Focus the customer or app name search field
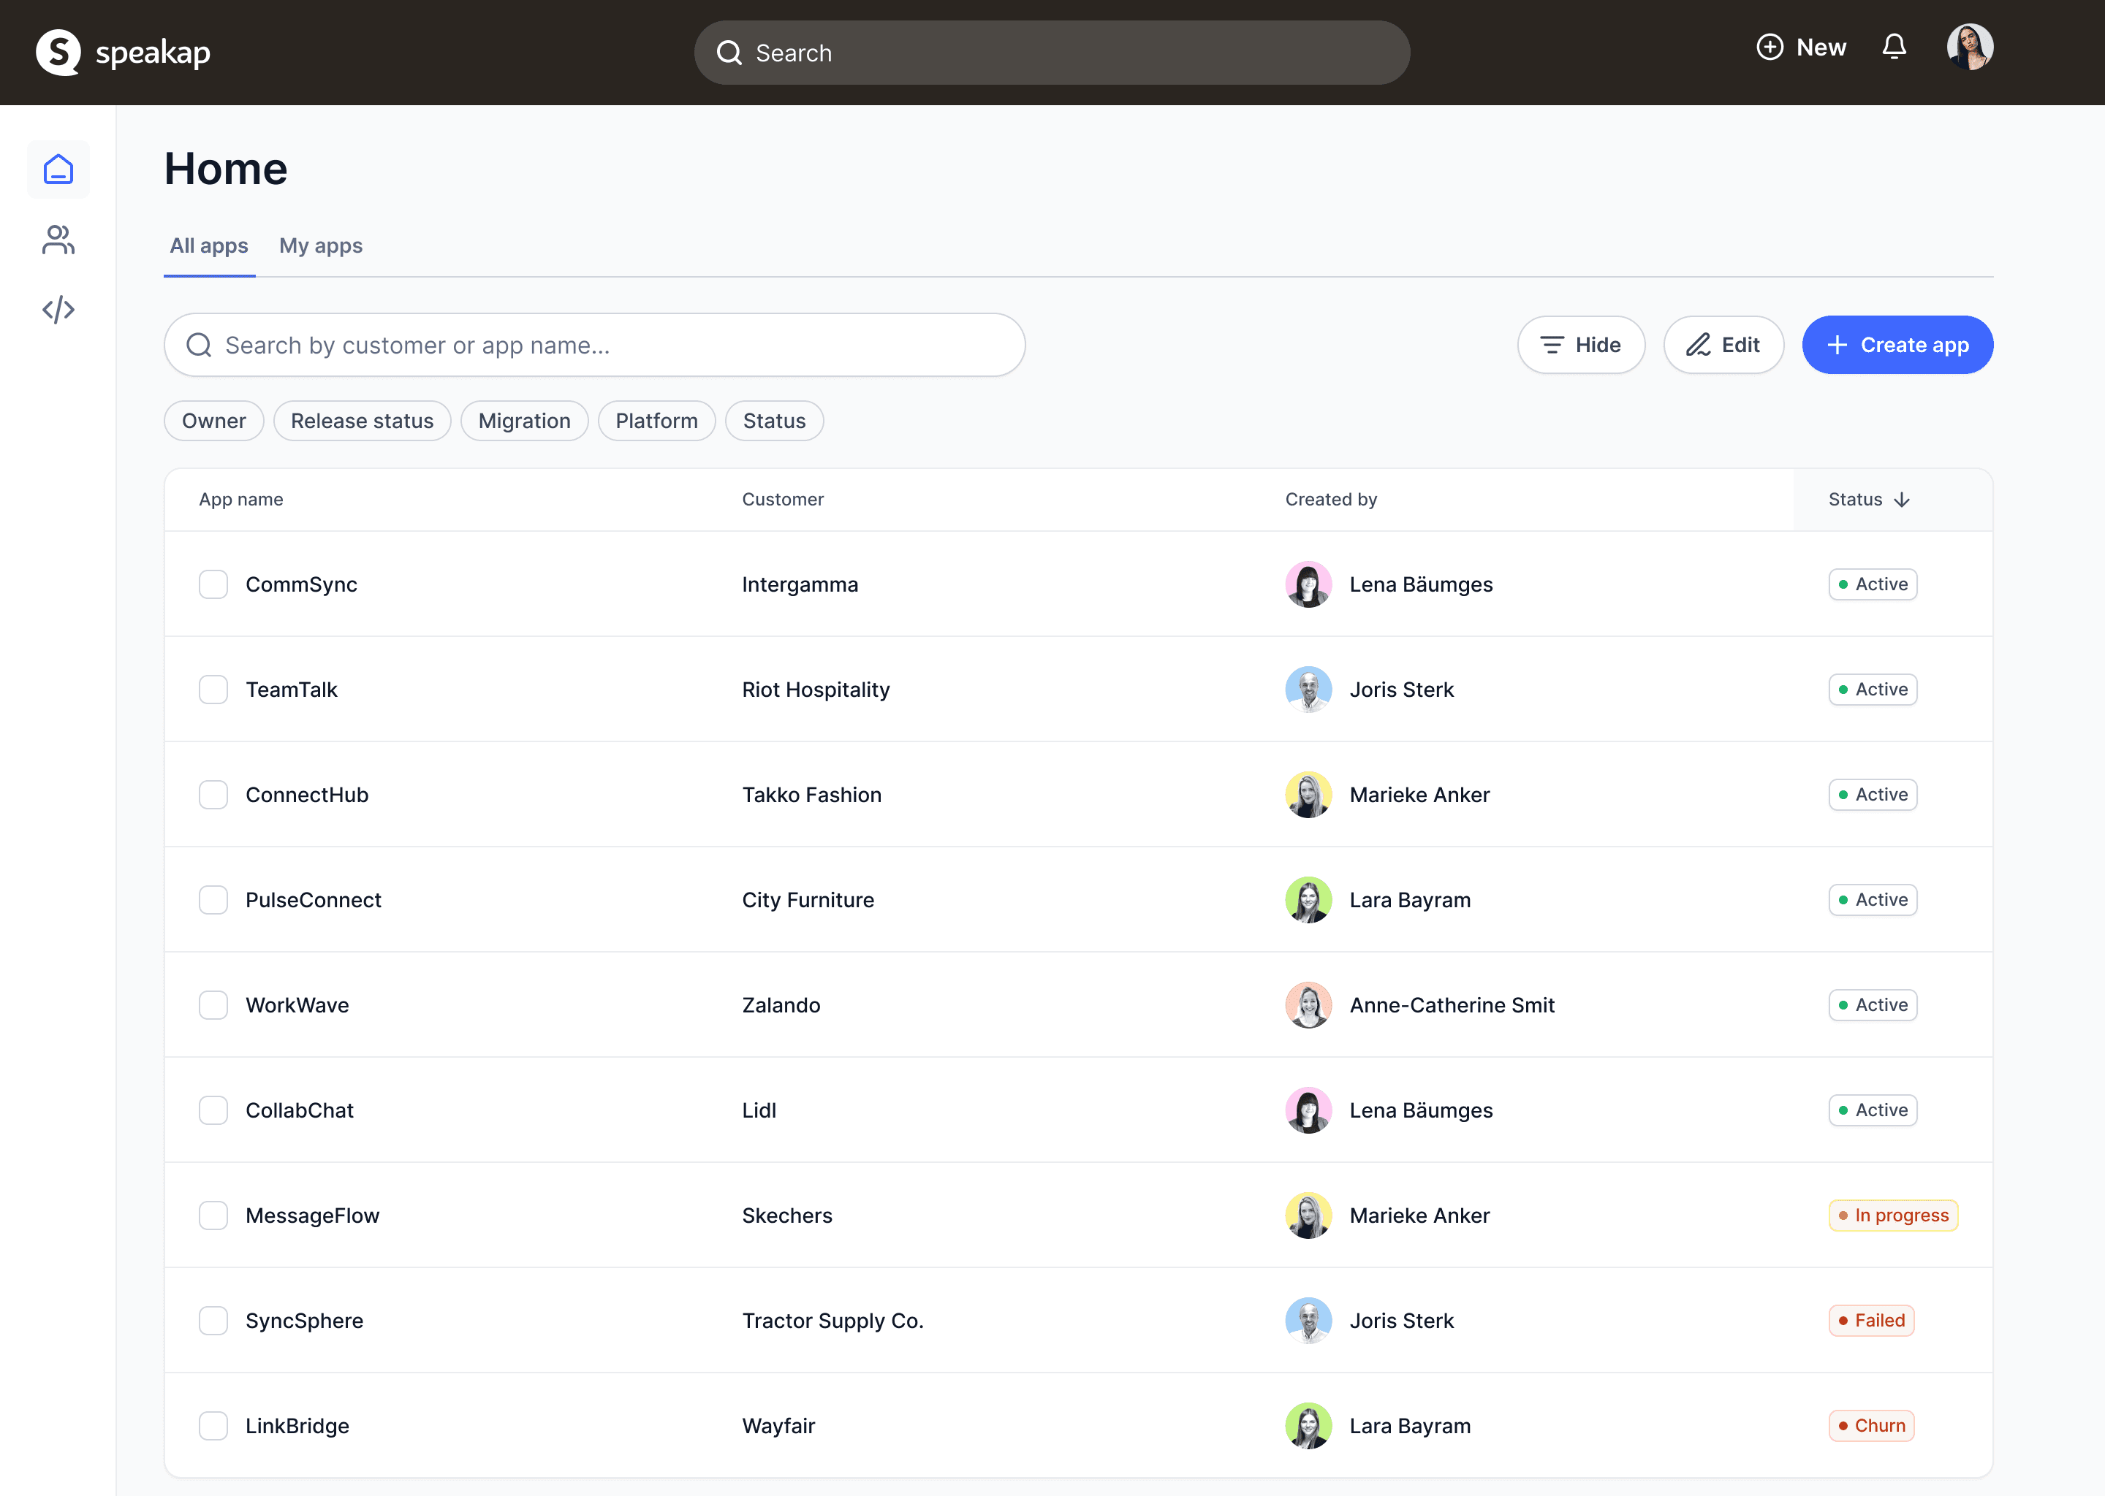The image size is (2105, 1496). [x=594, y=345]
